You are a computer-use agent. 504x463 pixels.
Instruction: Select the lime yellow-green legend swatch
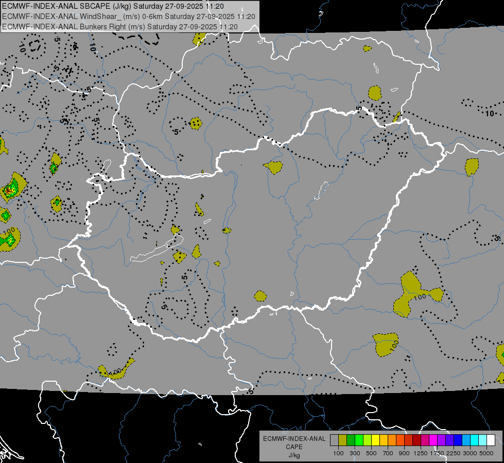(x=368, y=440)
